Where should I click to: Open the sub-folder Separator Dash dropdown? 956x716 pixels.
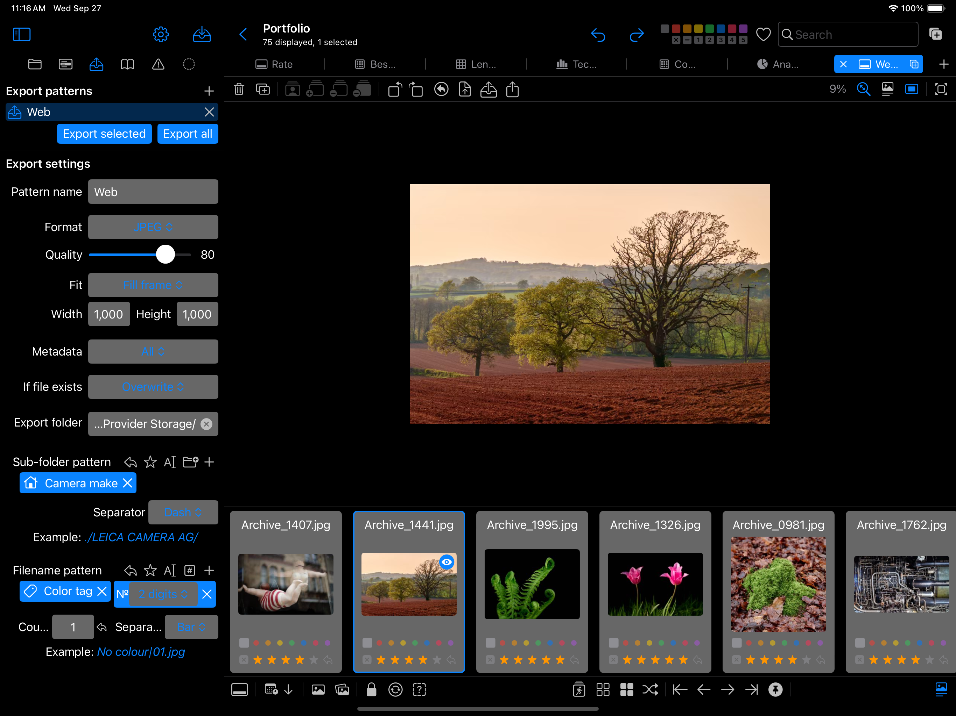[x=183, y=512]
